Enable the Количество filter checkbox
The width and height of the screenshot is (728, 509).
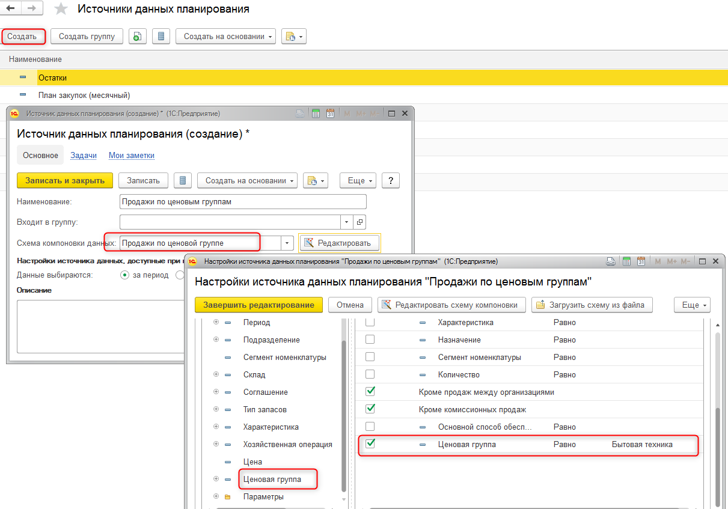370,374
